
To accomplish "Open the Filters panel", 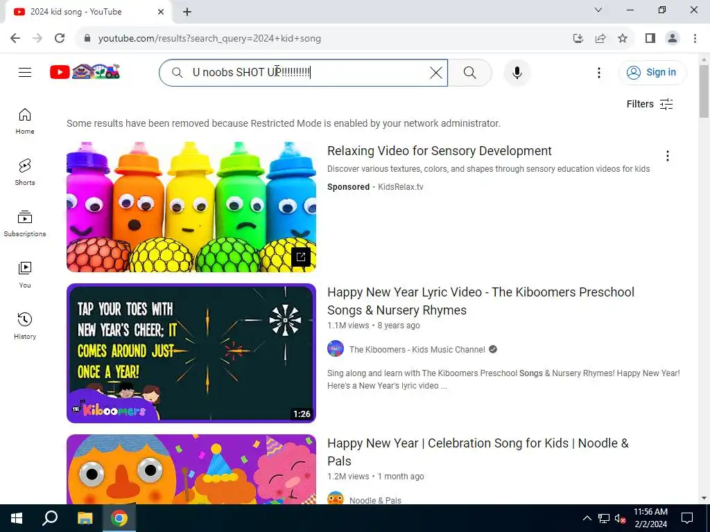I will (x=649, y=104).
